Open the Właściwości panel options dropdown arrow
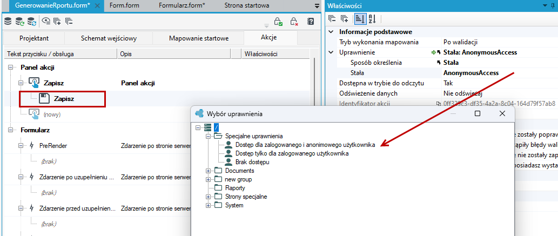Image resolution: width=558 pixels, height=236 pixels. (x=544, y=6)
